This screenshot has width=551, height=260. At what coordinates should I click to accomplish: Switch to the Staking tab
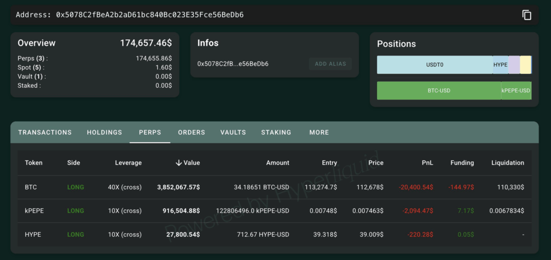[x=276, y=132]
